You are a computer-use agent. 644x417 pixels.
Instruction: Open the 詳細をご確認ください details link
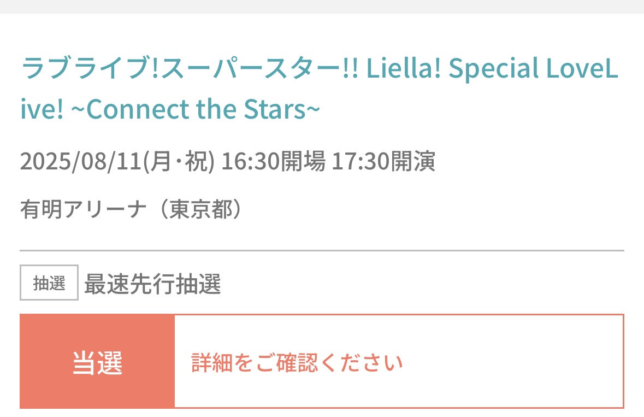pyautogui.click(x=297, y=362)
